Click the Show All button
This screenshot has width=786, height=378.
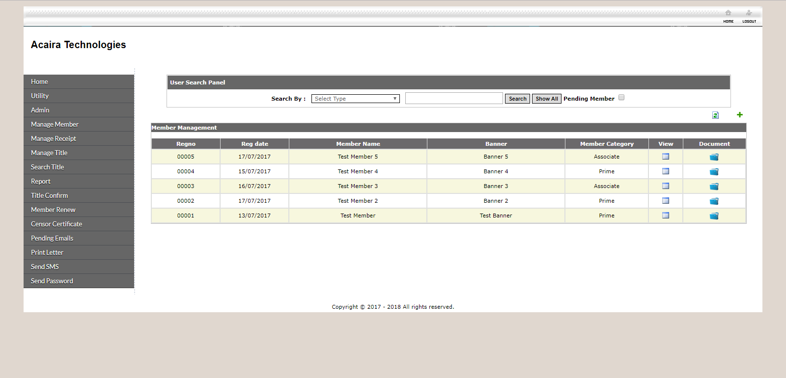pos(546,99)
